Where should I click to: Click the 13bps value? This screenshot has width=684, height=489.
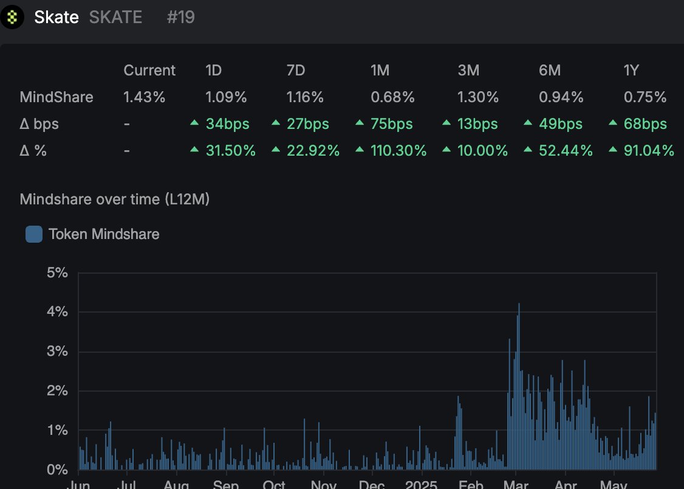(x=477, y=124)
